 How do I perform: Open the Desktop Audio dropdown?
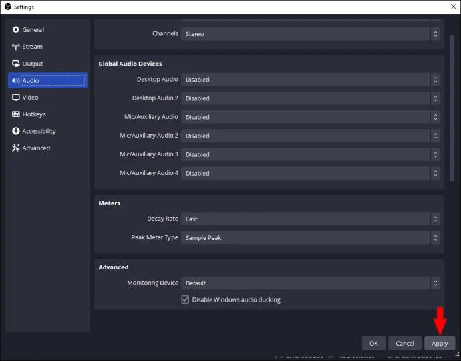click(x=311, y=80)
